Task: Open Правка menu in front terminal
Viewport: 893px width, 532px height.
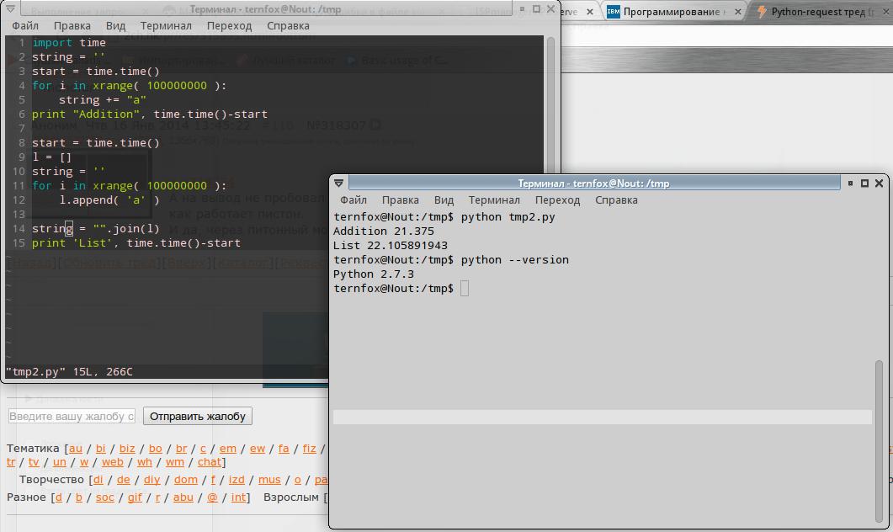Action: click(x=400, y=200)
